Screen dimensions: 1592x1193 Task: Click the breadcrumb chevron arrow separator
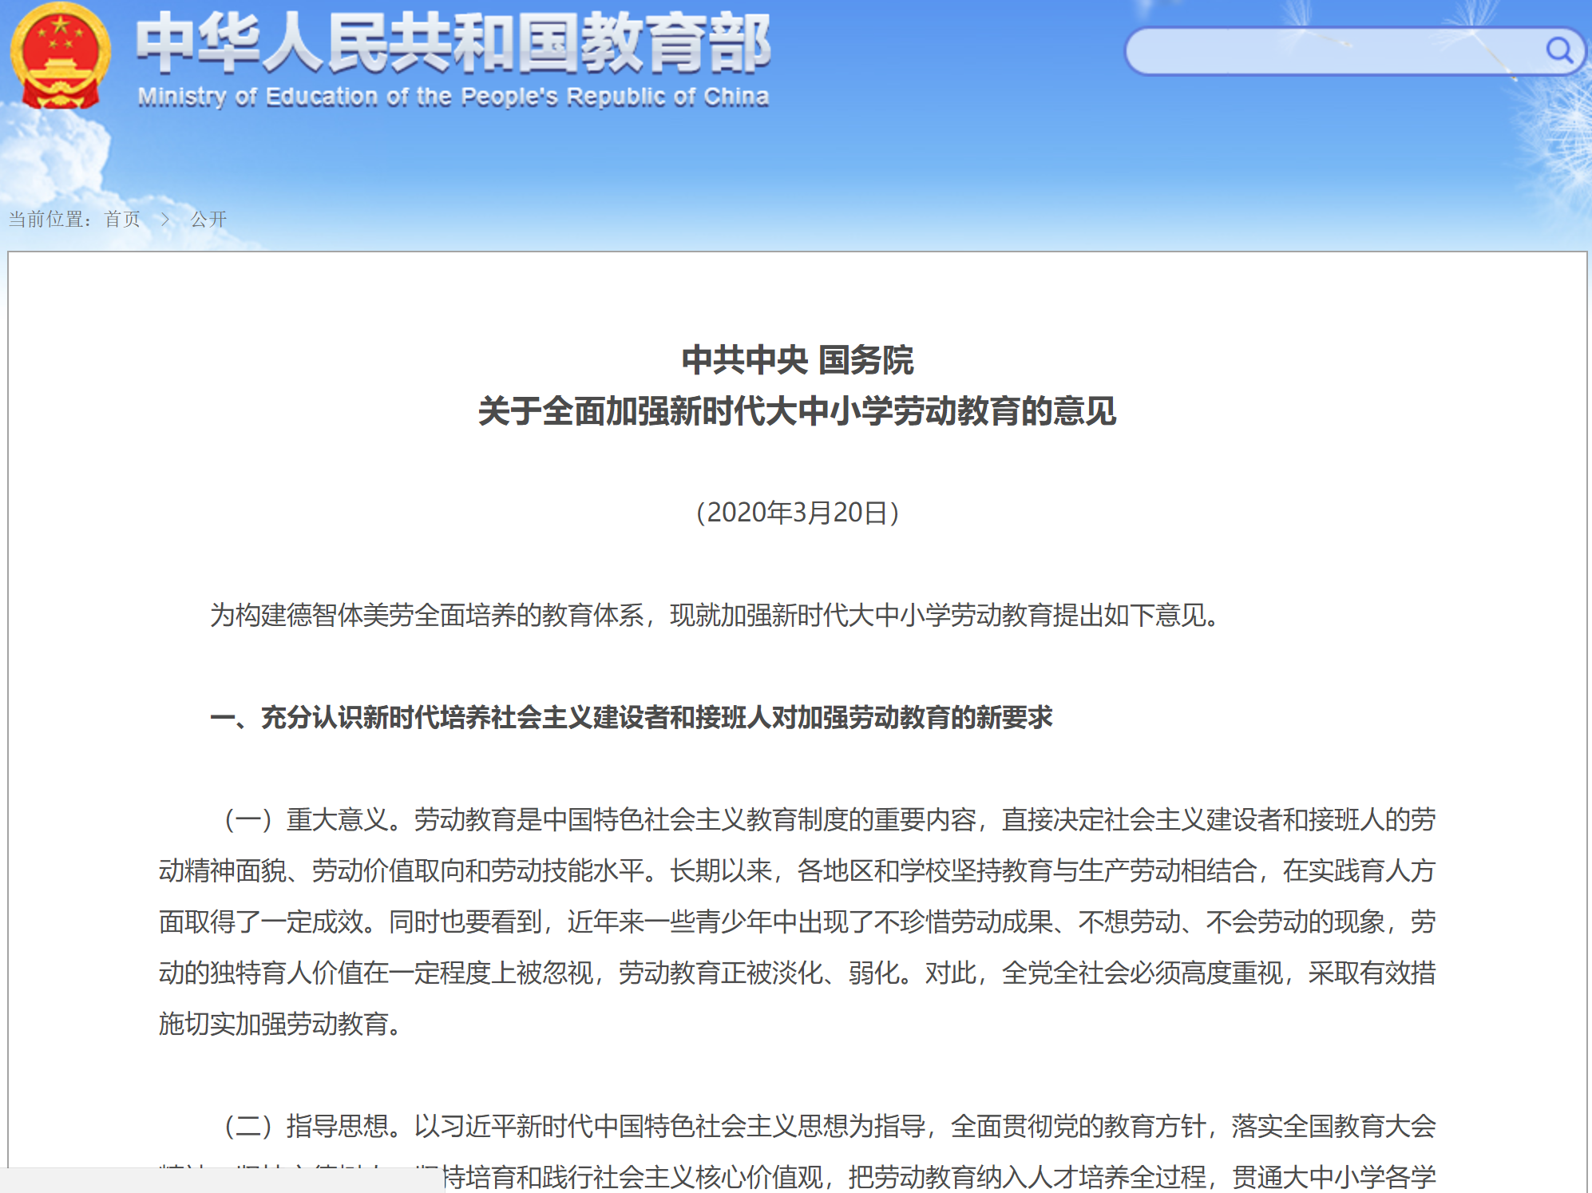tap(165, 219)
